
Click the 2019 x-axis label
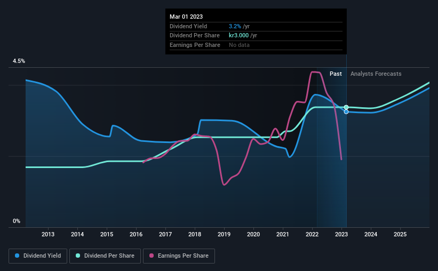pos(224,234)
